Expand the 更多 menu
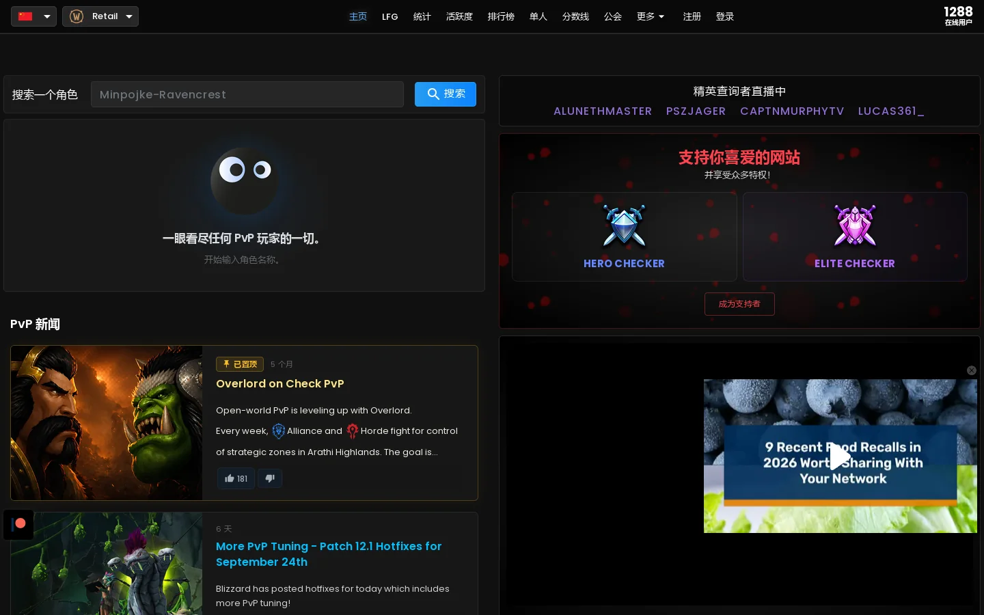 651,16
